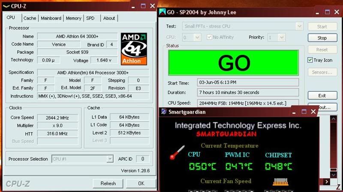Click the thermometer icon in Smartguardian

click(177, 152)
